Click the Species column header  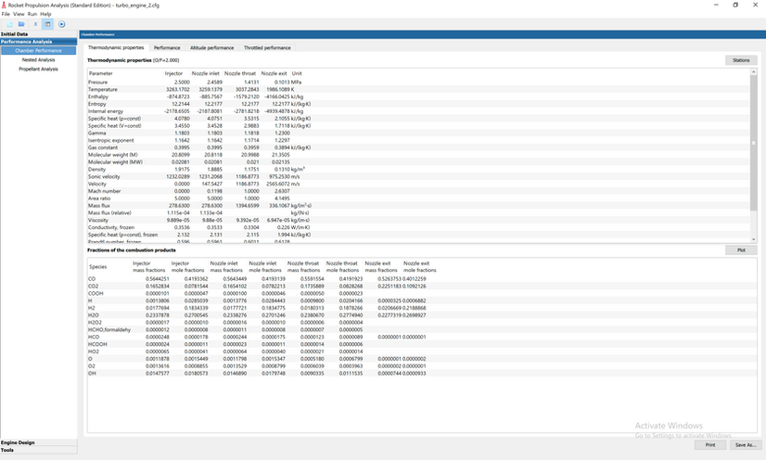[97, 266]
